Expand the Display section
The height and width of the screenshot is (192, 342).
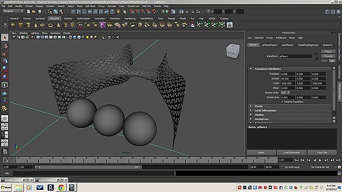click(251, 115)
